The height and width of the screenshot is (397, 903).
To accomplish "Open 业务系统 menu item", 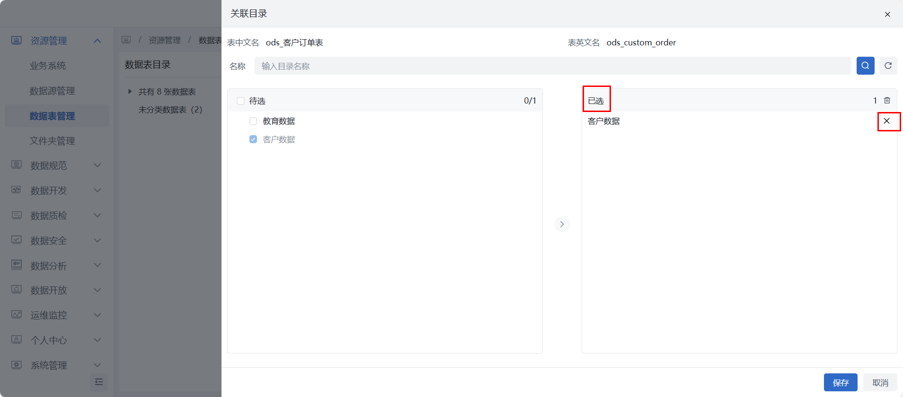I will [48, 66].
